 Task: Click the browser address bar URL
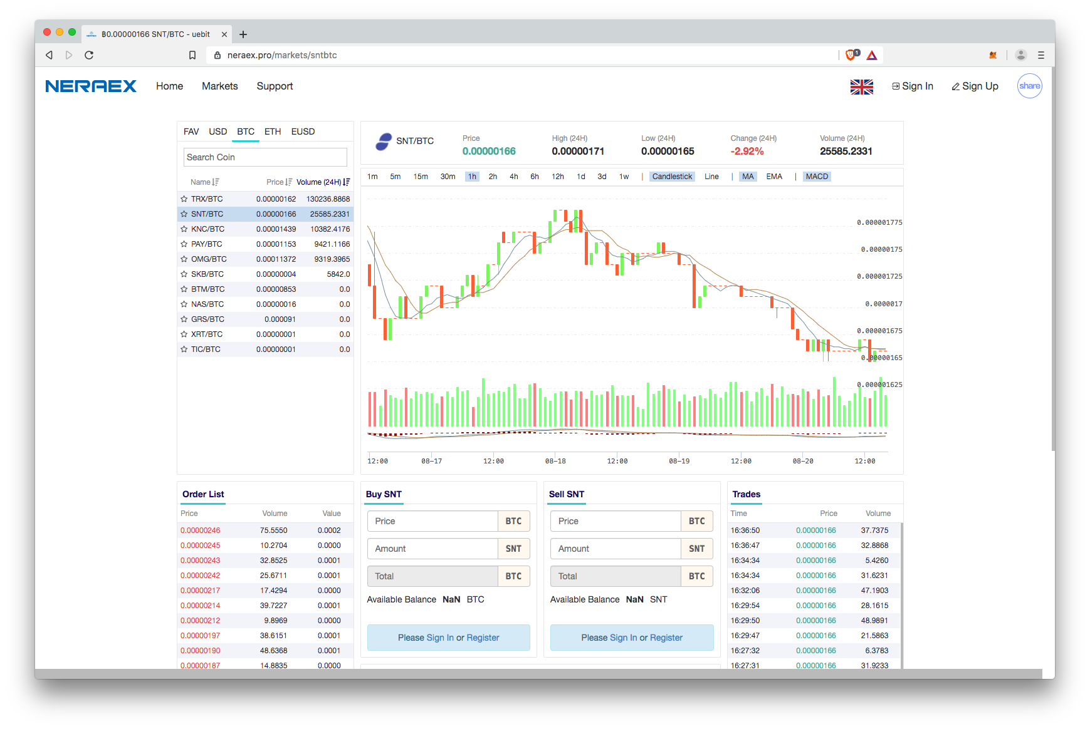click(282, 55)
